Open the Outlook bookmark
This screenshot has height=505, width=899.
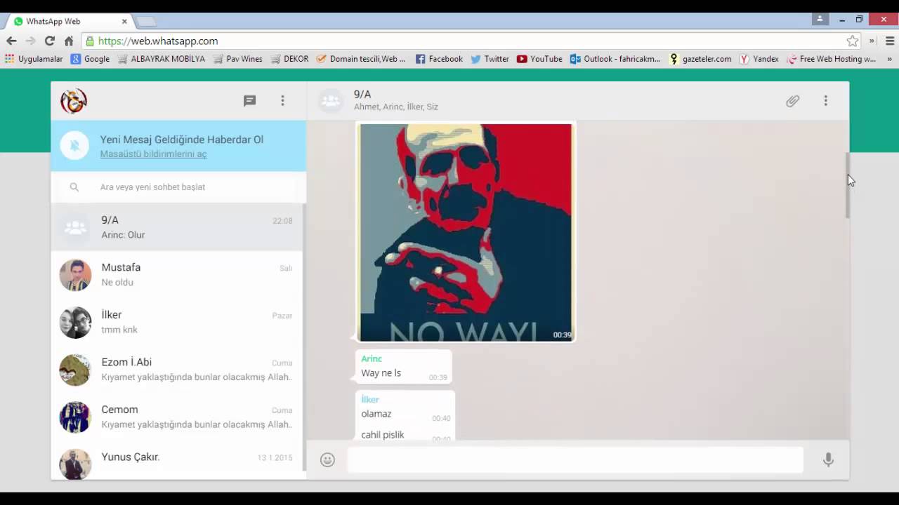615,59
